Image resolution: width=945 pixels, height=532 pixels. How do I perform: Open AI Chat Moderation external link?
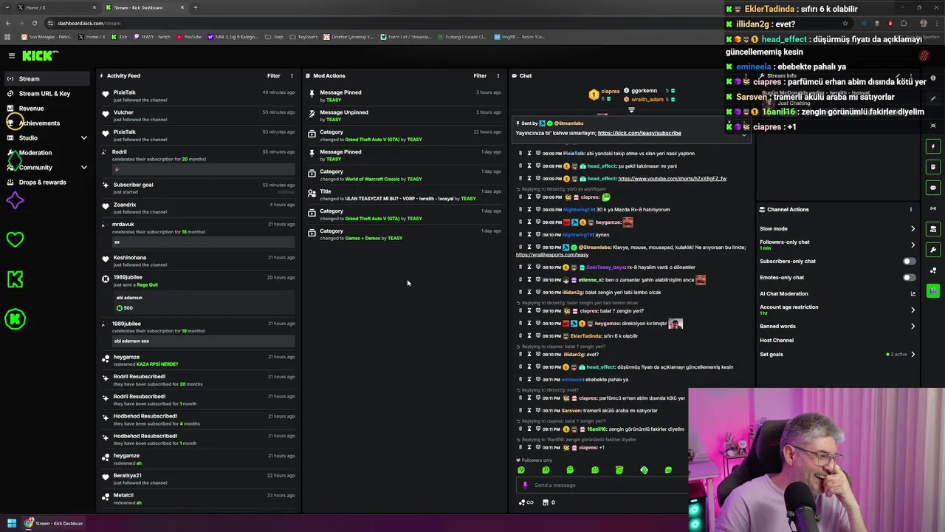[x=913, y=293]
